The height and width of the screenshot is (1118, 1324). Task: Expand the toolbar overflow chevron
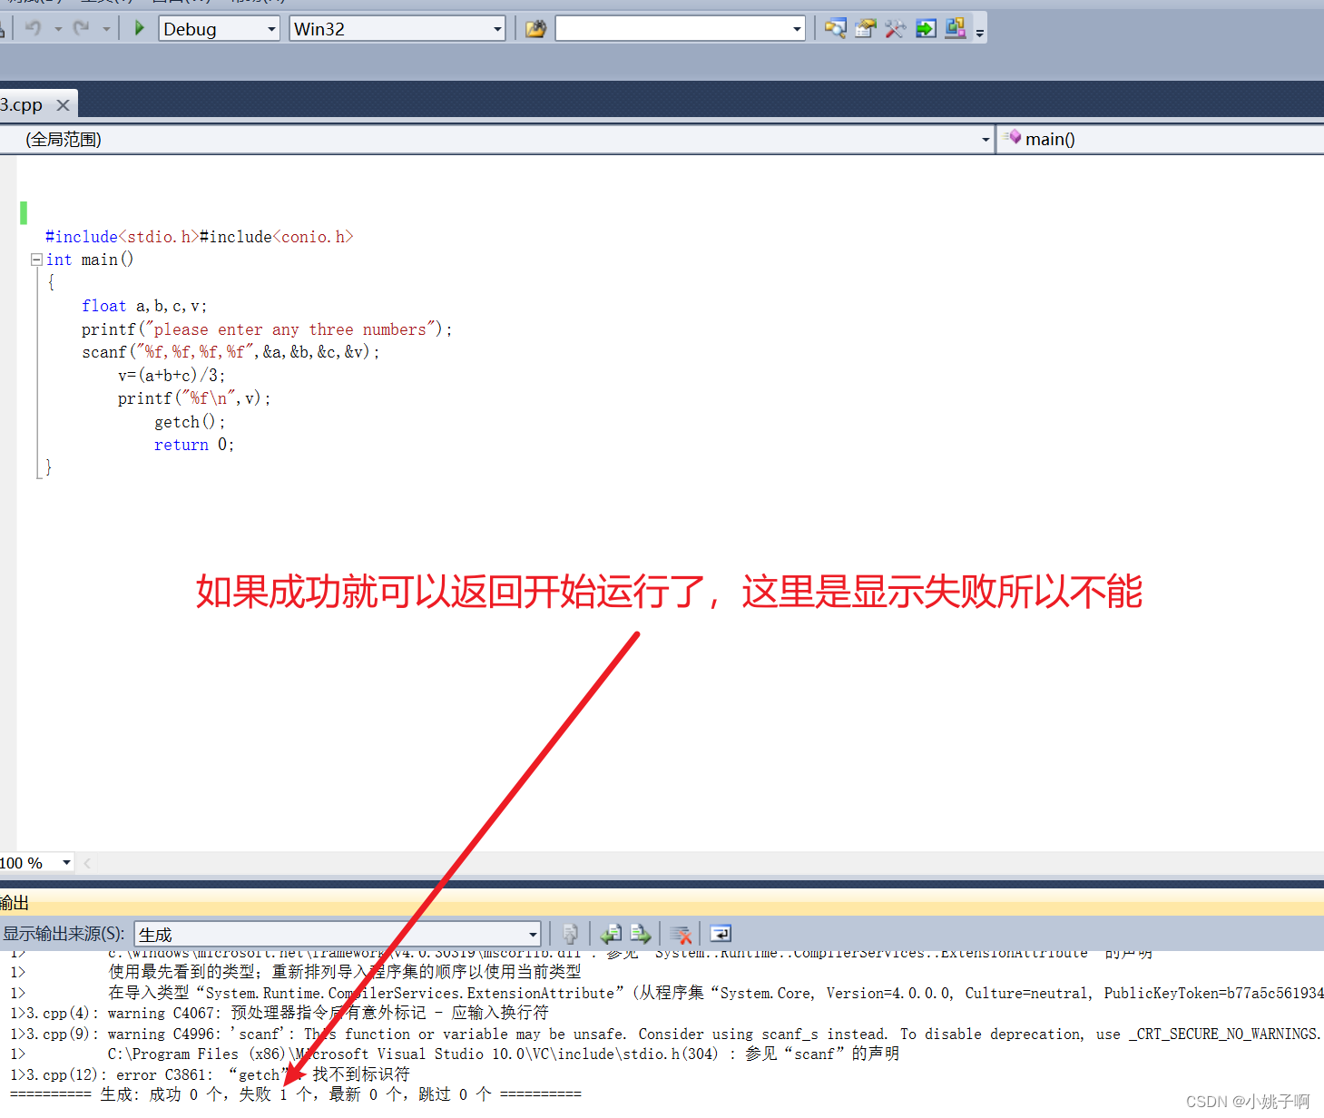980,32
